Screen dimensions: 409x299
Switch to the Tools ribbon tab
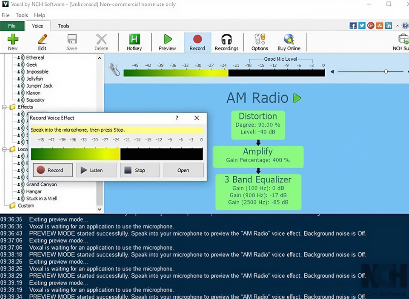63,26
